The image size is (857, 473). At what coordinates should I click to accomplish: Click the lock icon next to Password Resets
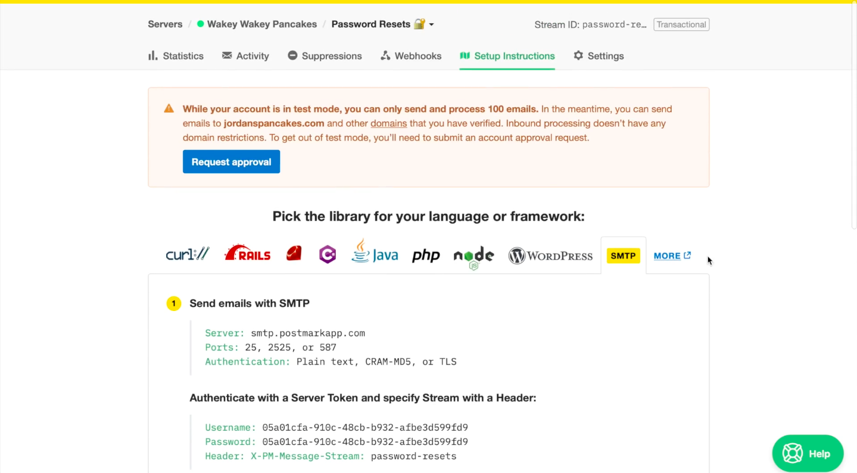[420, 24]
